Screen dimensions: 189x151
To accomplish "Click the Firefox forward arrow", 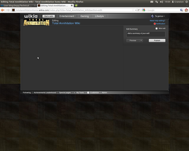I will click(x=8, y=10).
